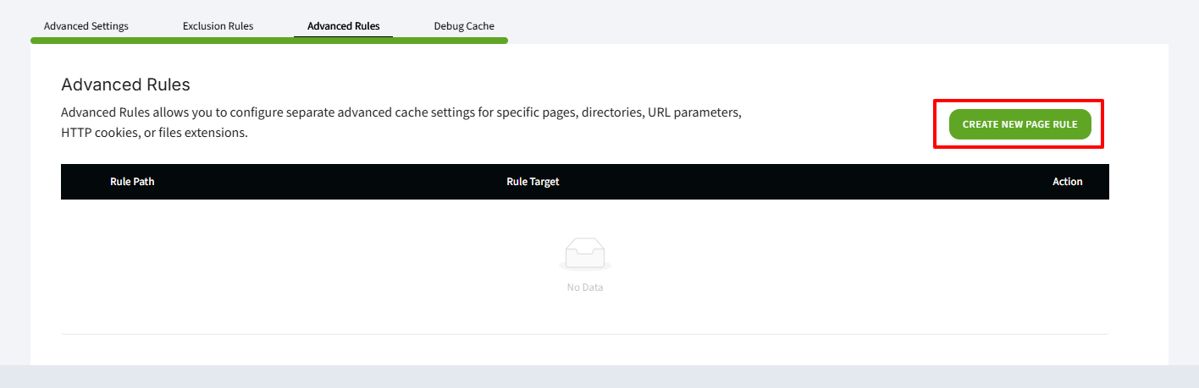This screenshot has width=1199, height=388.
Task: Click the Rule Target column header
Action: coord(533,182)
